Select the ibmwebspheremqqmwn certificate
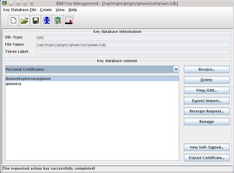 (92, 79)
